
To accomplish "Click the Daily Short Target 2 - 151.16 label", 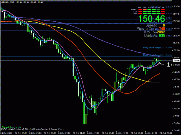I will click(158, 55).
